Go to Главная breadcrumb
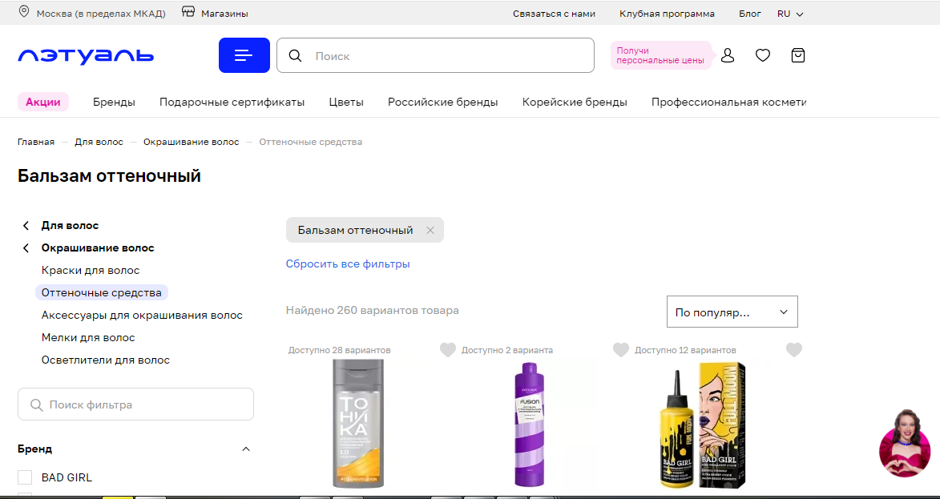 click(36, 142)
